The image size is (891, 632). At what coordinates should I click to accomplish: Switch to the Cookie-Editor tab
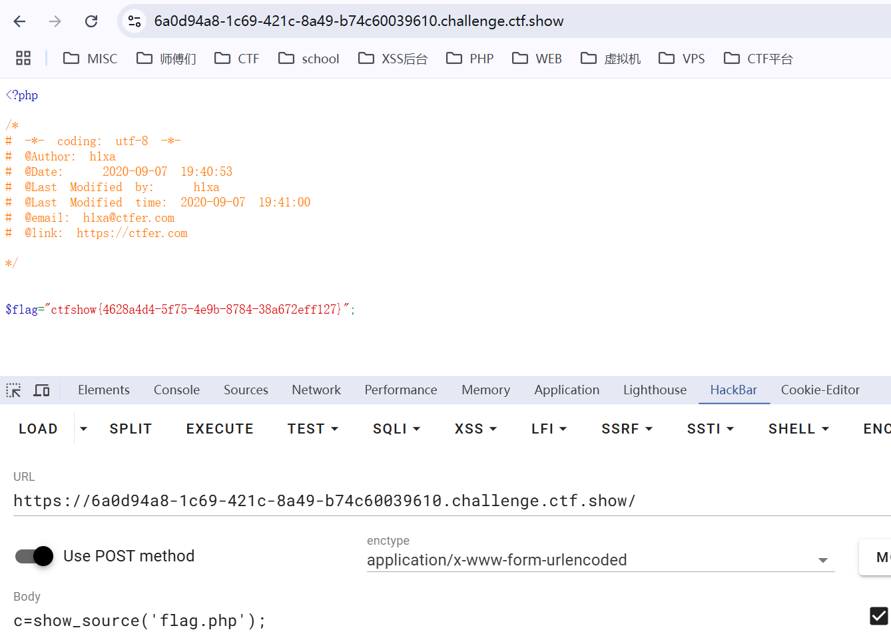click(x=820, y=390)
